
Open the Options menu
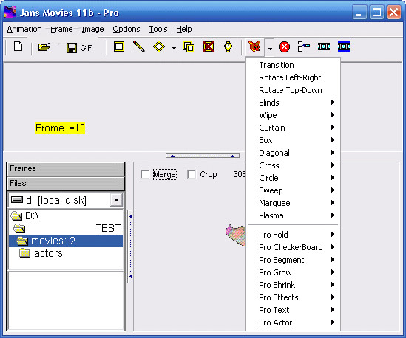click(126, 30)
